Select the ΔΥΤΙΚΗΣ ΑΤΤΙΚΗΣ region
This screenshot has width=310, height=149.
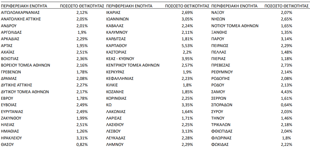click(17, 85)
